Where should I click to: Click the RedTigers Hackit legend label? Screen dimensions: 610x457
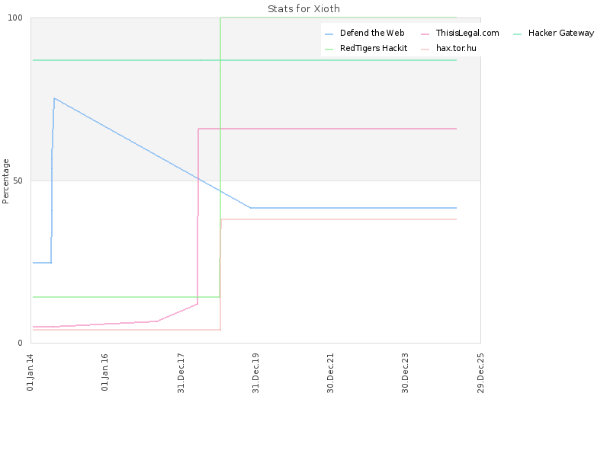point(374,48)
